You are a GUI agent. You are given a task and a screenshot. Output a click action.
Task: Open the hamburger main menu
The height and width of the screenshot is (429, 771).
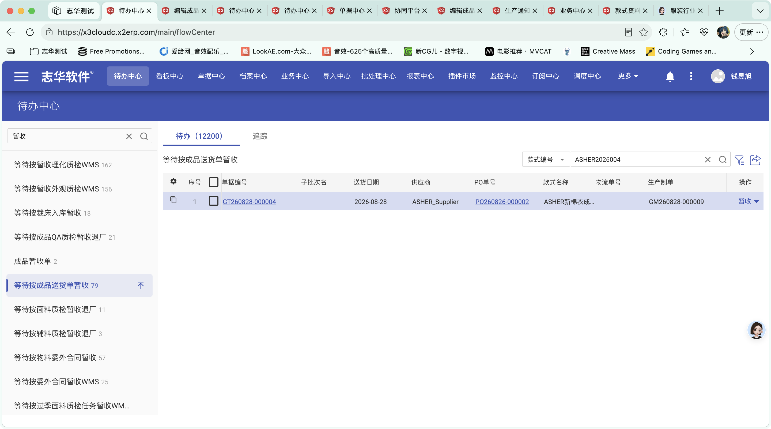[21, 76]
